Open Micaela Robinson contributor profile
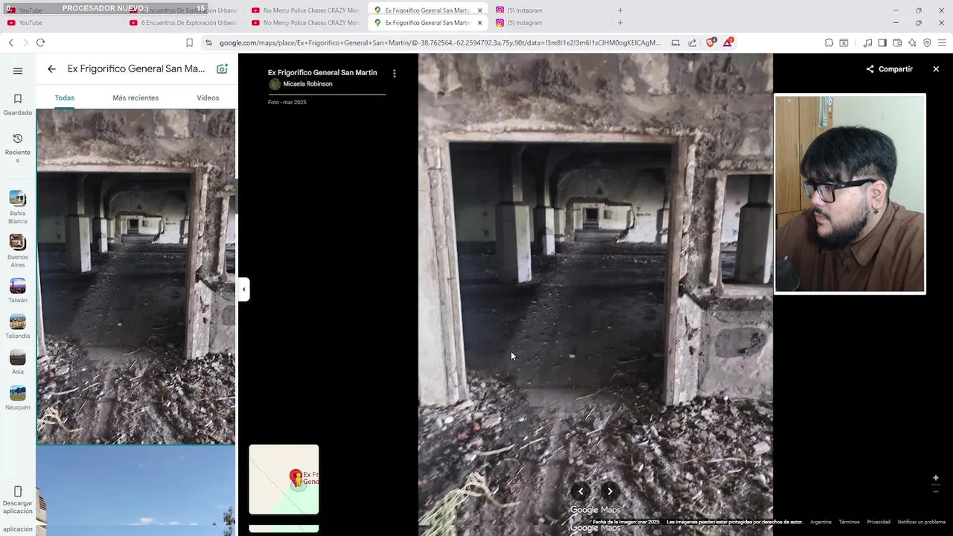This screenshot has height=536, width=953. click(307, 84)
